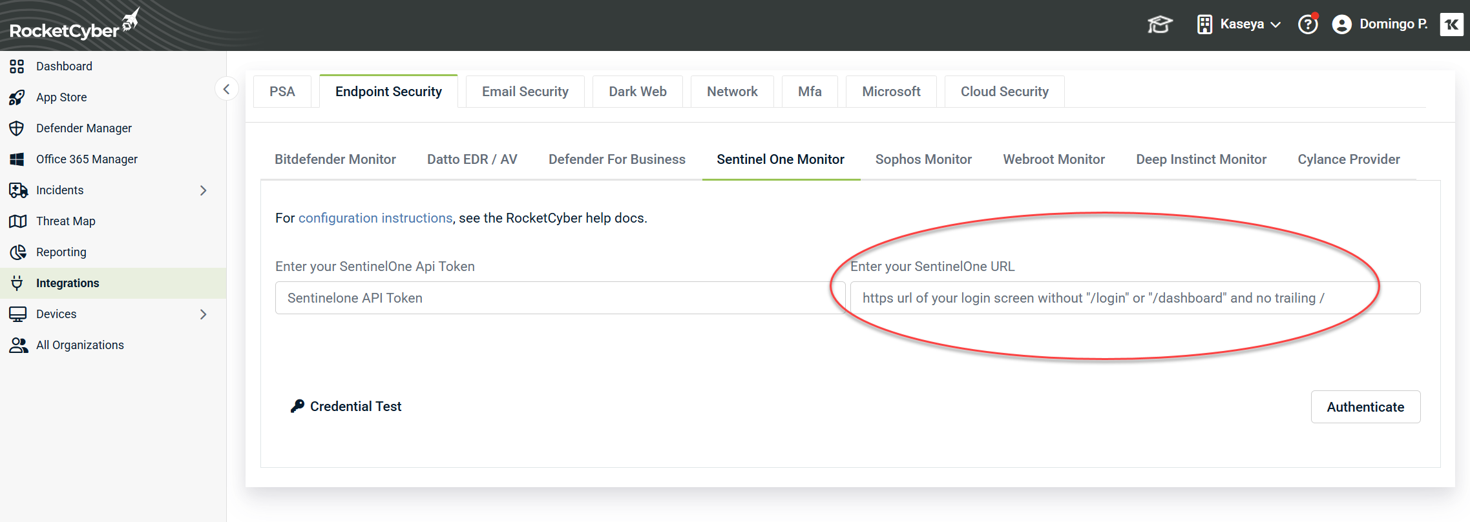Open the Kaseya organization dropdown
Viewport: 1470px width, 522px height.
(x=1239, y=25)
